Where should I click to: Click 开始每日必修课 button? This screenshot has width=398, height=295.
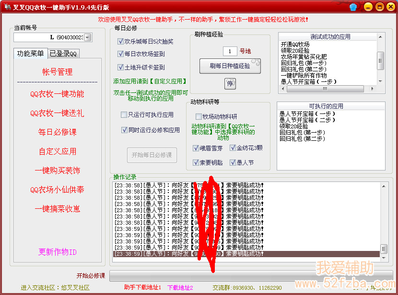[152, 155]
